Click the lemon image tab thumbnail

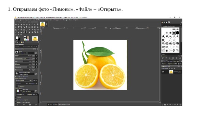43,24
